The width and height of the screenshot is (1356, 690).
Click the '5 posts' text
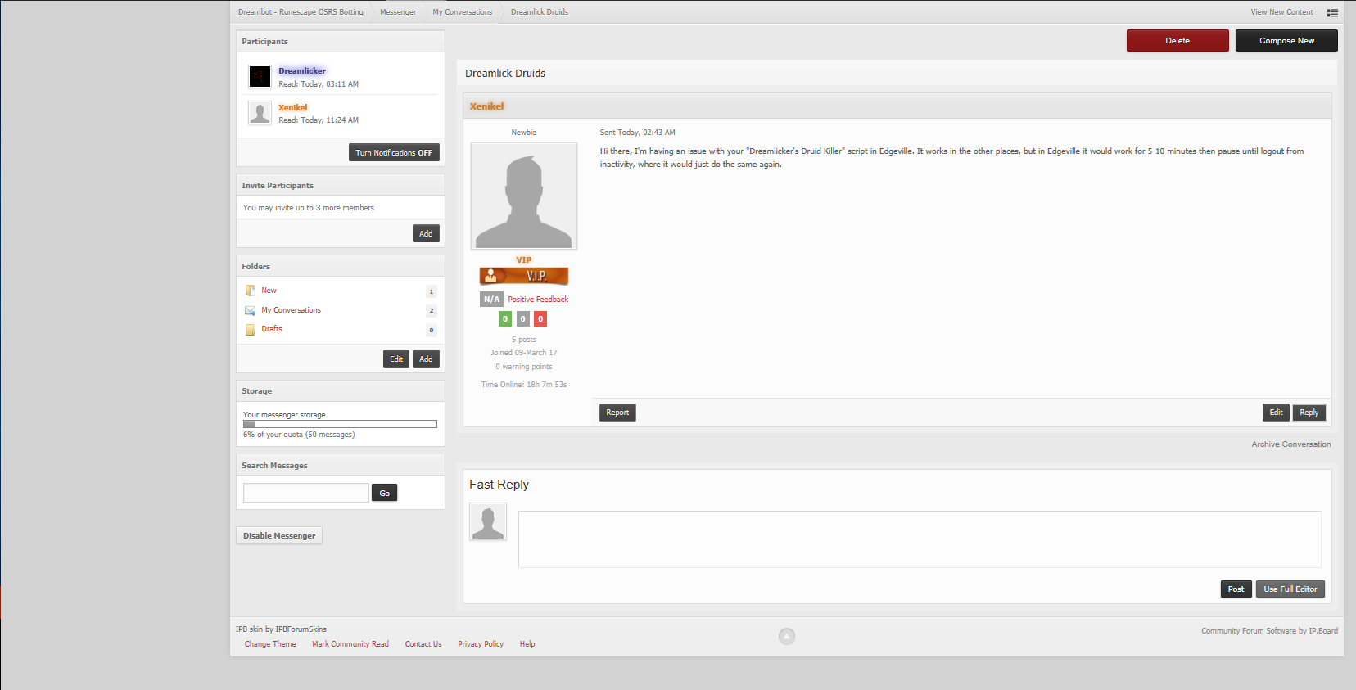point(524,340)
